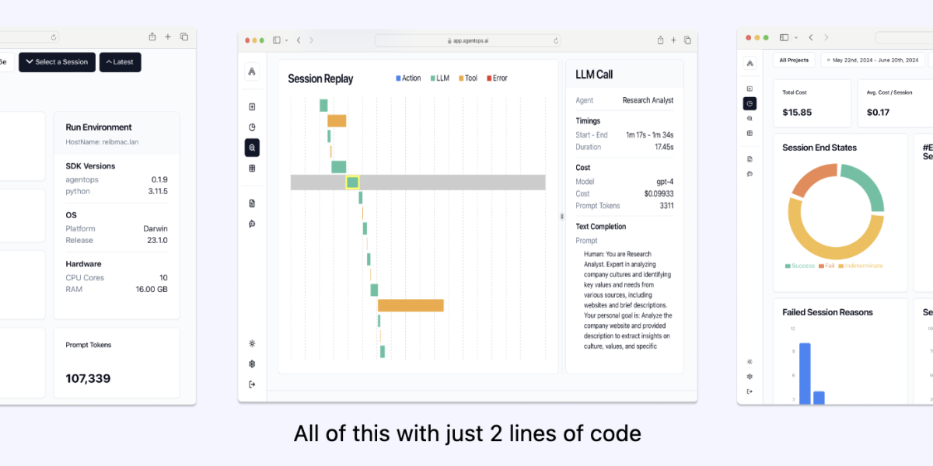The height and width of the screenshot is (466, 933).
Task: Toggle the Tool legend item in Session Replay
Action: (468, 78)
